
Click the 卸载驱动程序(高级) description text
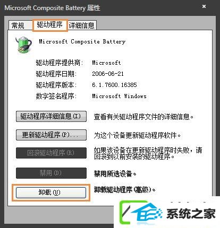pos(125,190)
